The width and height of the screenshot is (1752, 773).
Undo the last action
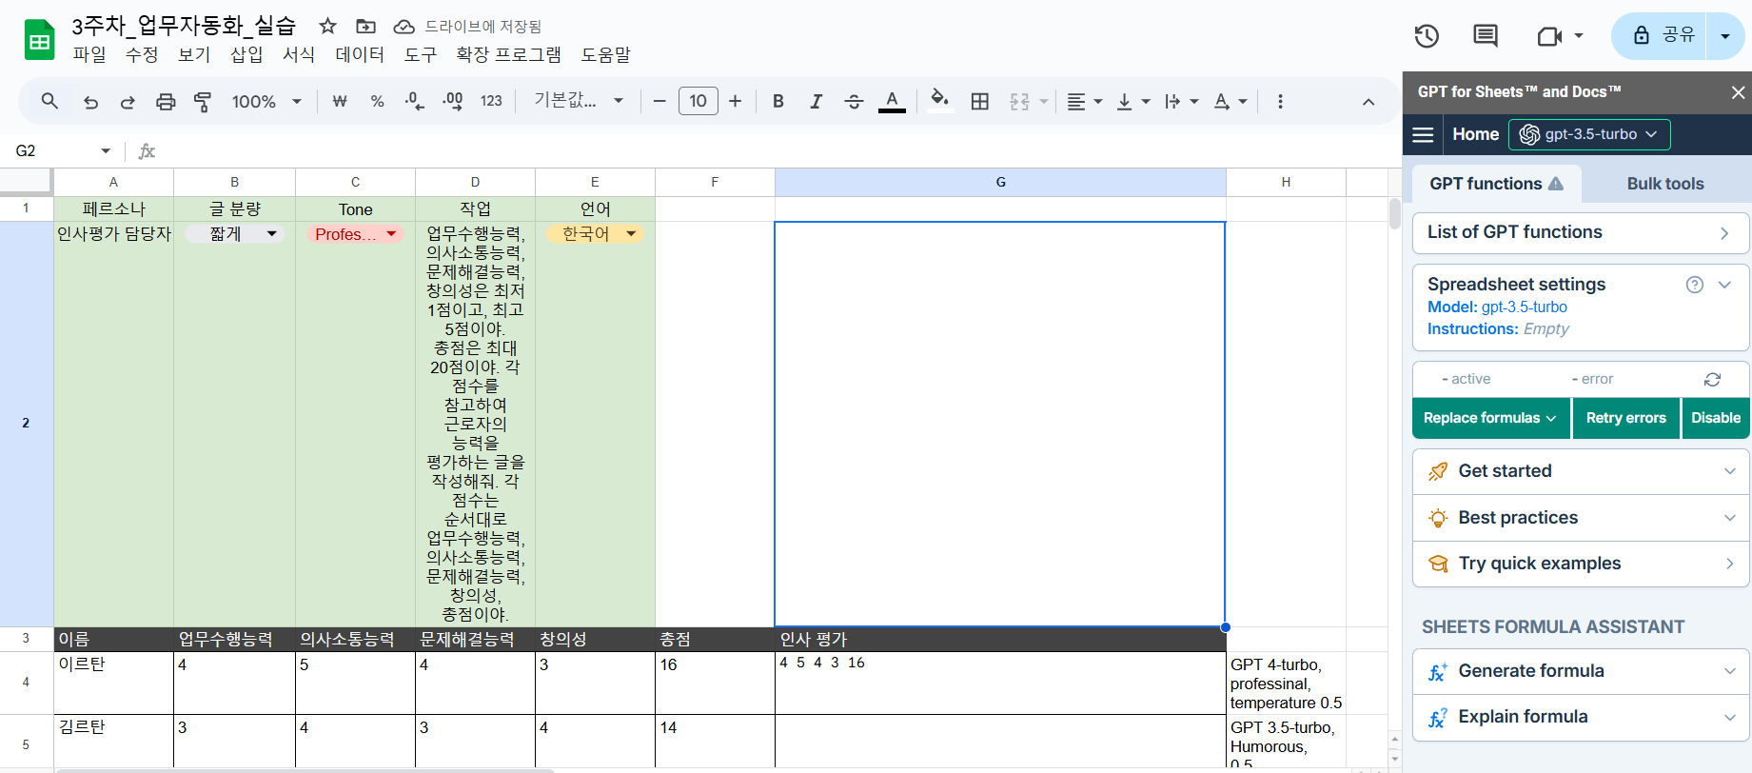coord(90,102)
